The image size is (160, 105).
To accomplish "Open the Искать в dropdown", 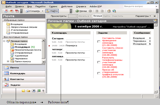I will pos(85,16).
